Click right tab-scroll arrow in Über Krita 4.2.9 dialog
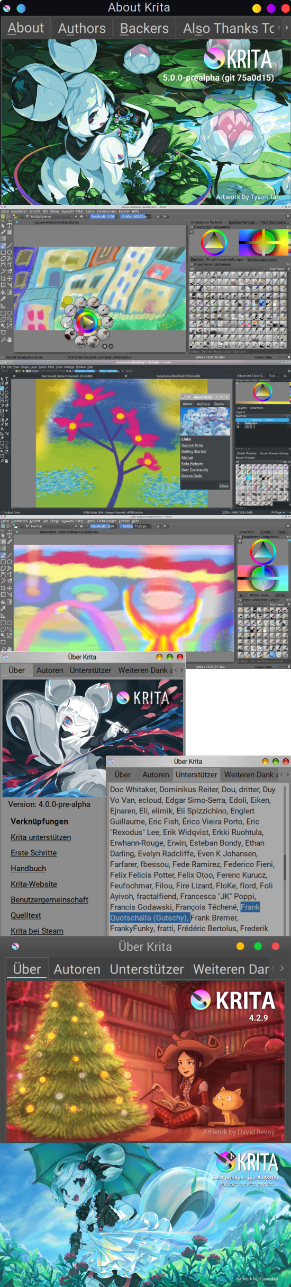The height and width of the screenshot is (1287, 291). (282, 968)
